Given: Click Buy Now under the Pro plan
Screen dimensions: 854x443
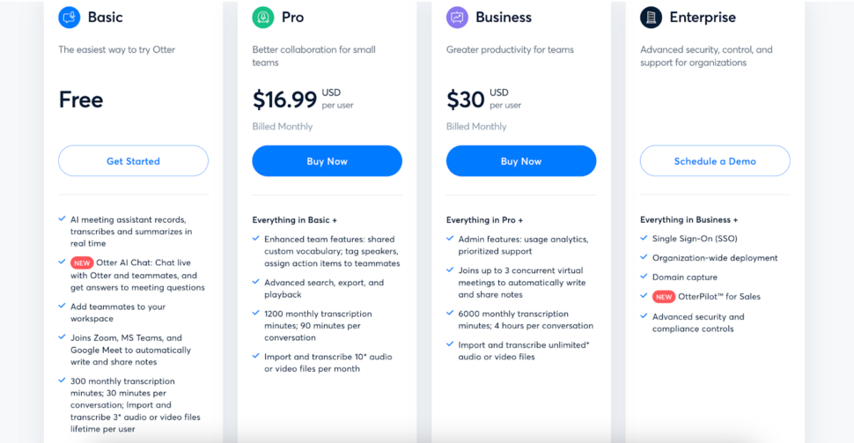Looking at the screenshot, I should tap(327, 161).
